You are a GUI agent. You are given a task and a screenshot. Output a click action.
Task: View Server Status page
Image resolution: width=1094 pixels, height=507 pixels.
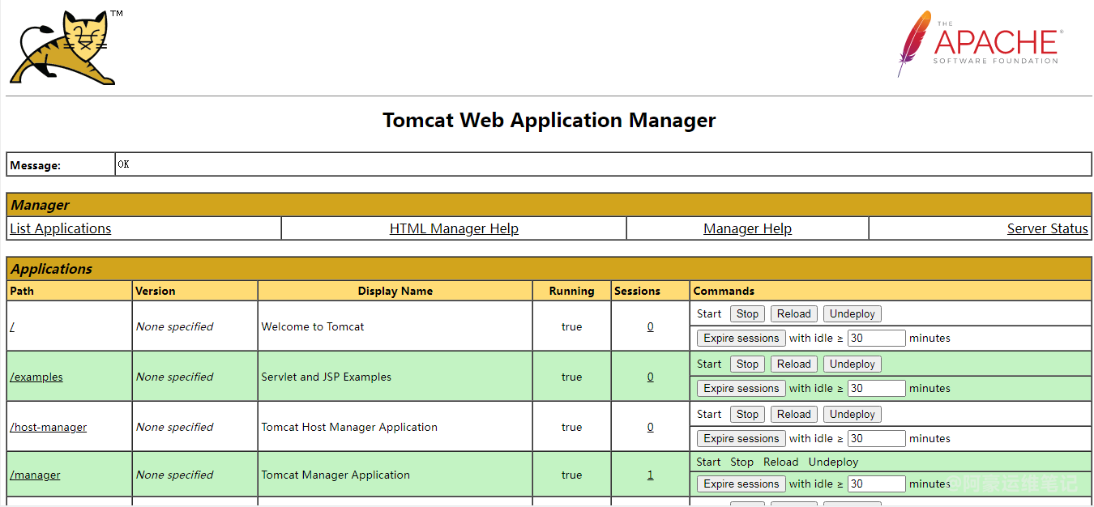tap(1047, 228)
